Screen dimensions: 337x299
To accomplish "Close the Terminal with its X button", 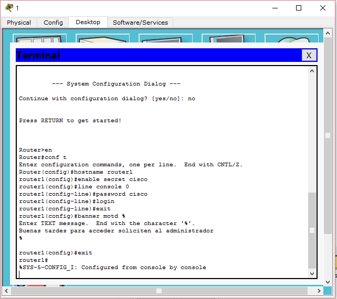I will click(x=309, y=55).
